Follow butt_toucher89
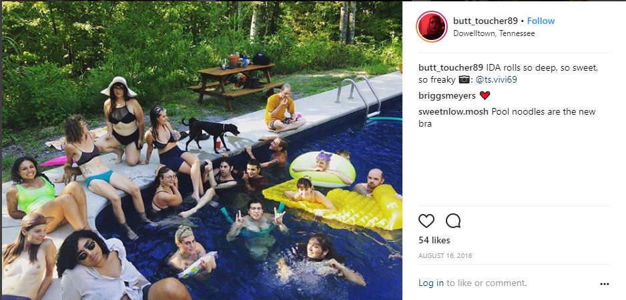This screenshot has height=300, width=626. coord(541,21)
